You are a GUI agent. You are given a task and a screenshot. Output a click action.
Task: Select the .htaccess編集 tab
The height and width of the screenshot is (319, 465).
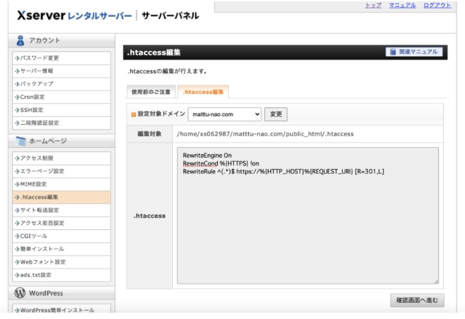203,92
